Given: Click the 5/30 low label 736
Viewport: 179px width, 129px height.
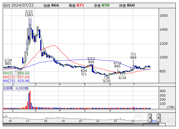Looking at the screenshot, I should (x=107, y=78).
